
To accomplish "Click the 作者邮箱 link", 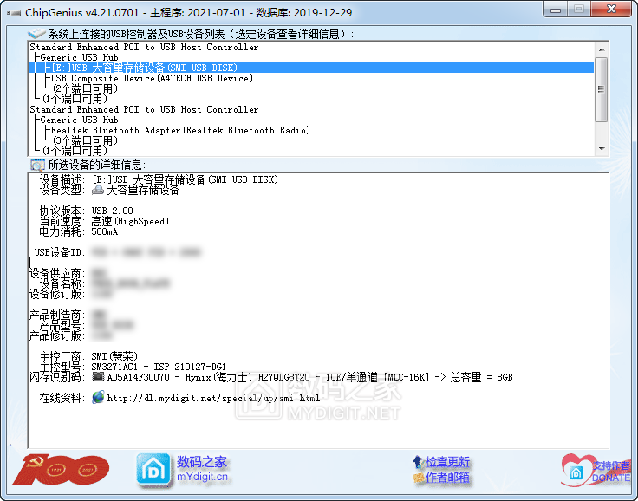I will [x=447, y=477].
